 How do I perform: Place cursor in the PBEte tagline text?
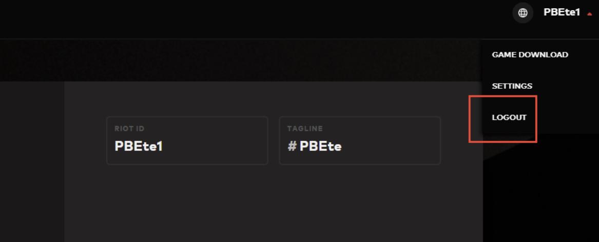click(x=321, y=147)
